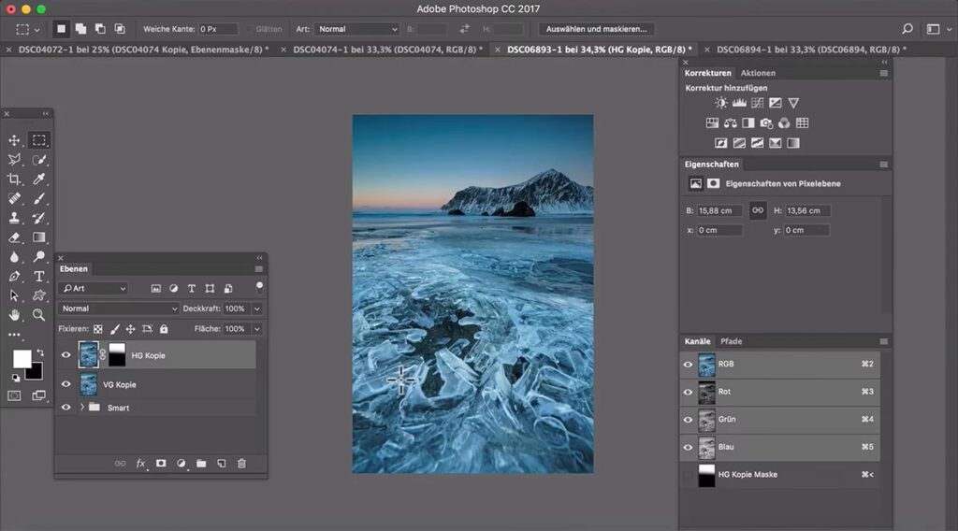
Task: Open the Pfade tab
Action: pyautogui.click(x=731, y=341)
